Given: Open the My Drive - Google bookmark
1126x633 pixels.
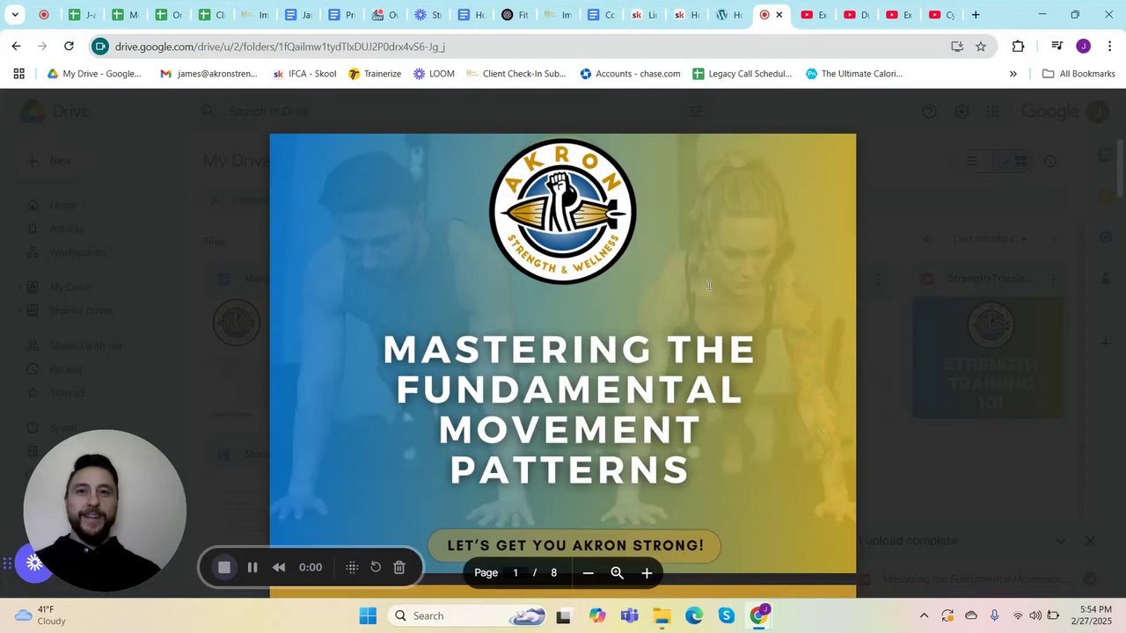Looking at the screenshot, I should pyautogui.click(x=94, y=74).
